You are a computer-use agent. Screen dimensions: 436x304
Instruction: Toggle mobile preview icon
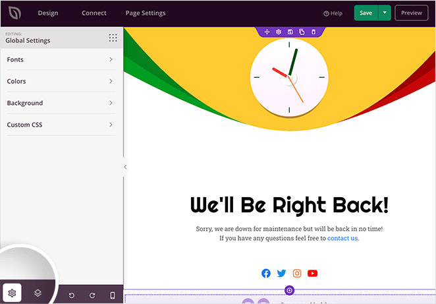[113, 295]
